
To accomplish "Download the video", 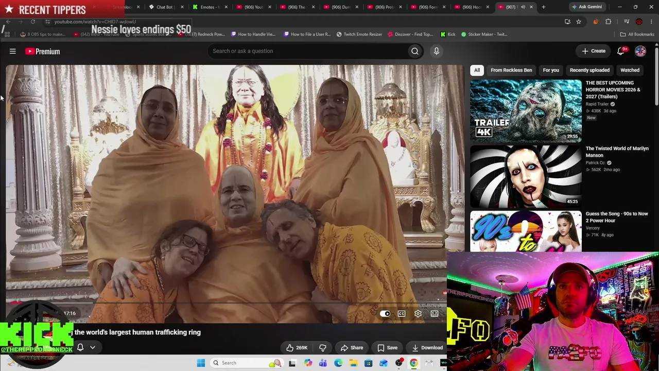I will tap(427, 348).
